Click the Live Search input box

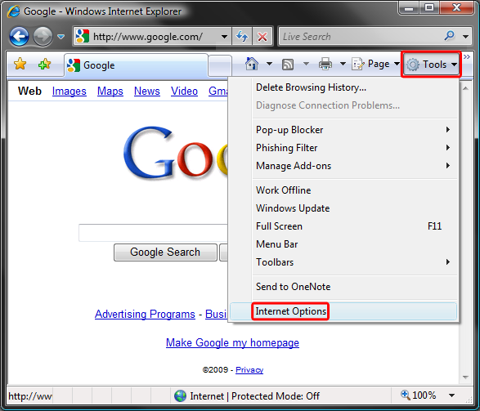point(360,37)
